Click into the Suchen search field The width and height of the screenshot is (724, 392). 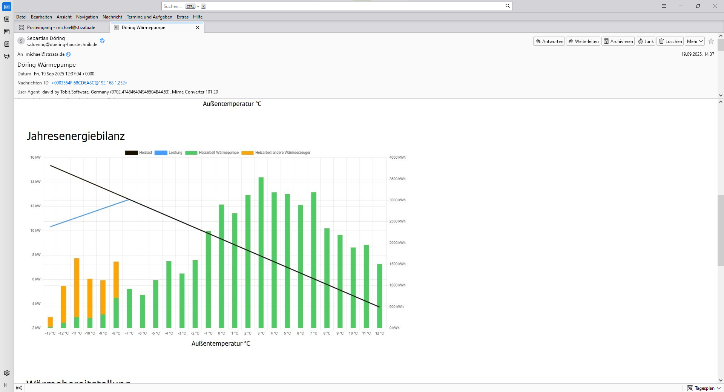[332, 6]
